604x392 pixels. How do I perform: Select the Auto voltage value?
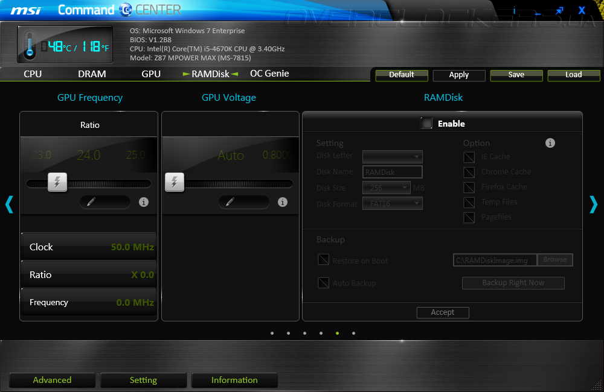point(231,156)
